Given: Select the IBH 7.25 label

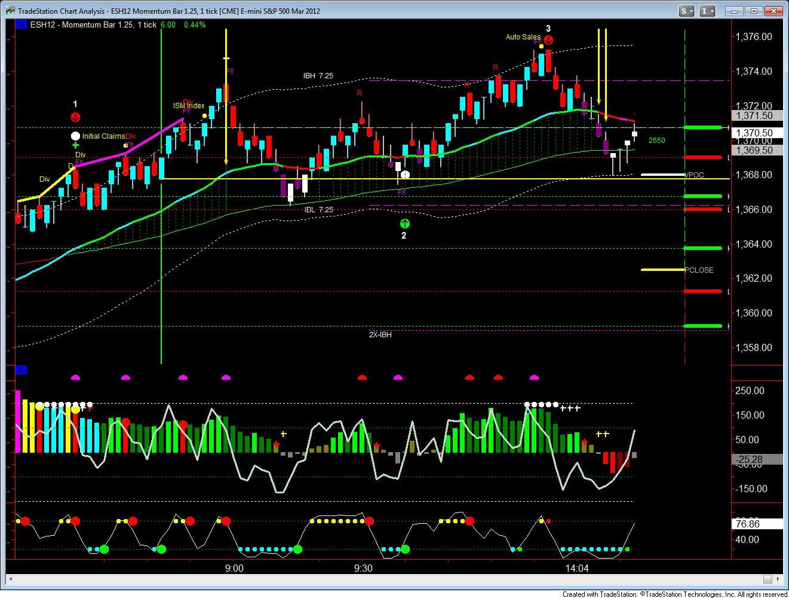Looking at the screenshot, I should point(318,76).
